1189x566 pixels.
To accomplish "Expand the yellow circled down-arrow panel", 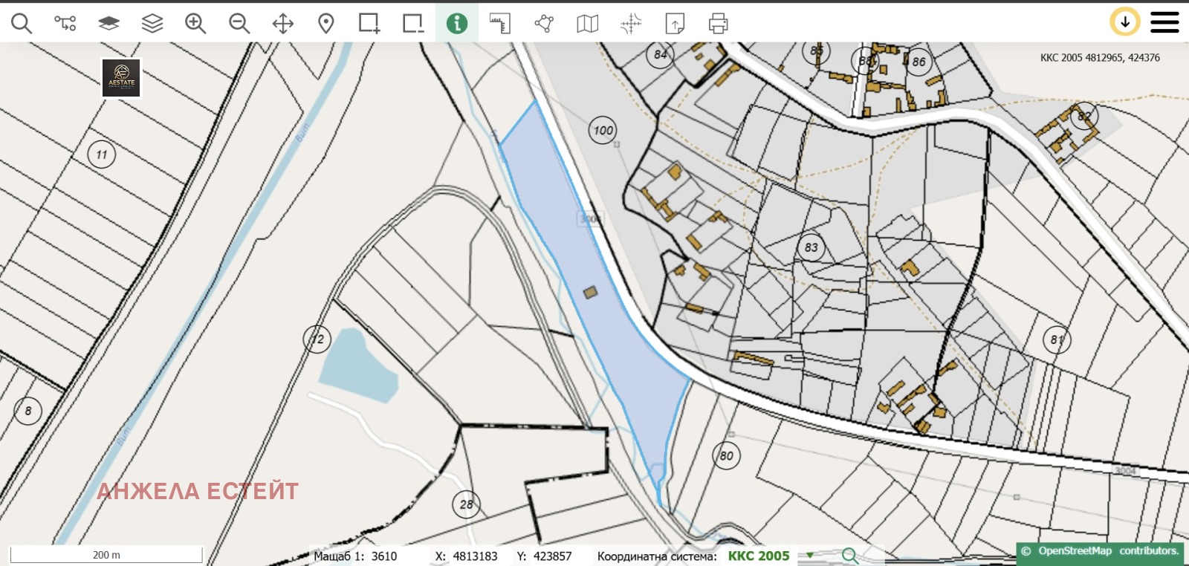I will click(x=1124, y=22).
